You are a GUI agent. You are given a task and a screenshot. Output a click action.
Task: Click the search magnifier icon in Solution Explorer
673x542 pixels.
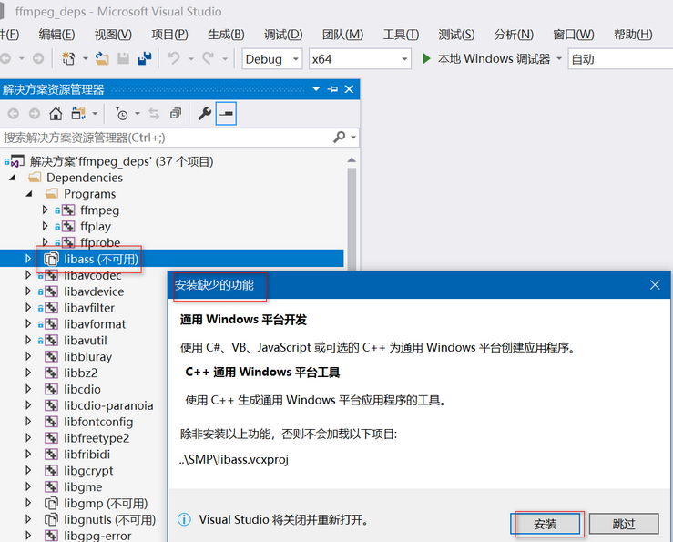point(339,138)
